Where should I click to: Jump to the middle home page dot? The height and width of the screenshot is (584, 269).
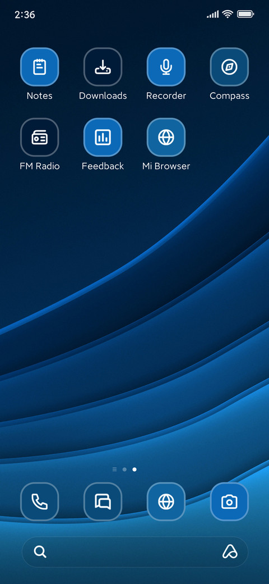tap(124, 469)
